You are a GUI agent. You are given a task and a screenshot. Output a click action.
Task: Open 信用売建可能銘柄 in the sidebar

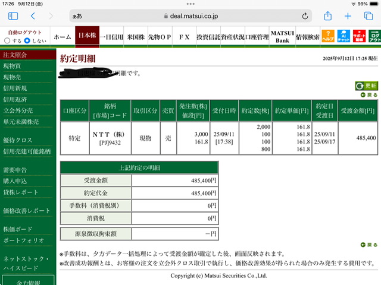pos(27,151)
